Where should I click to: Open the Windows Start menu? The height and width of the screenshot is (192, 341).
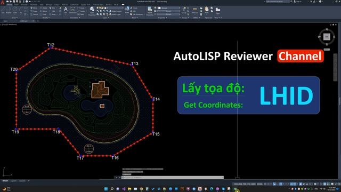point(106,189)
